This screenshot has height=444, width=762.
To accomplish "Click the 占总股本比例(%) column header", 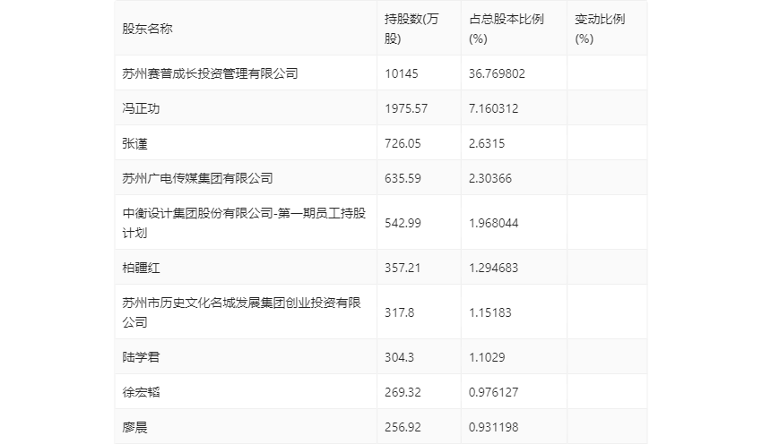I will click(506, 30).
